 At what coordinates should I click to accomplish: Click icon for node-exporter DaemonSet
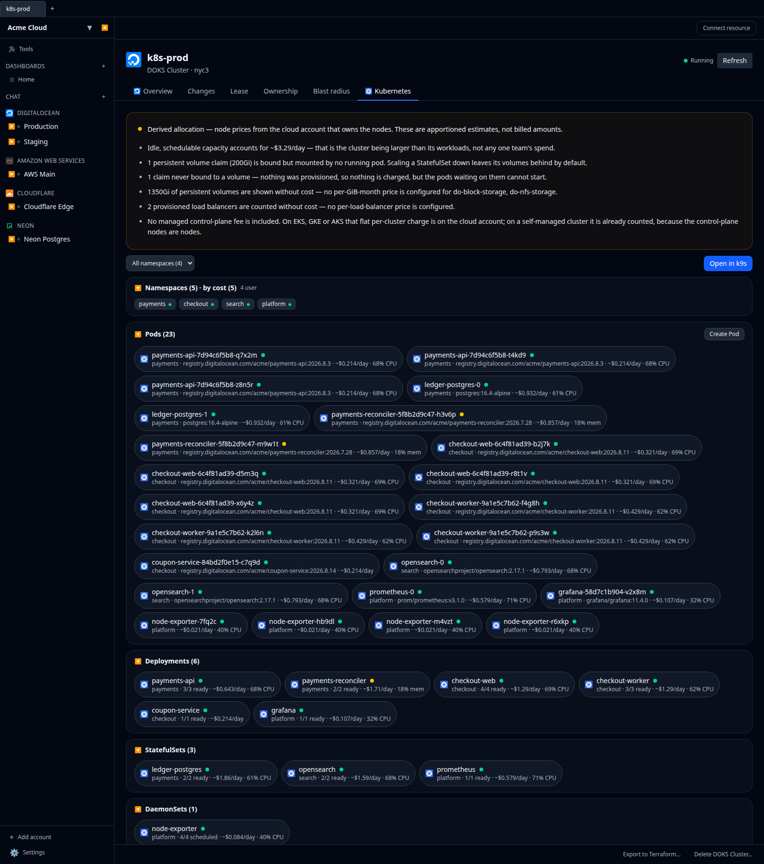(144, 832)
